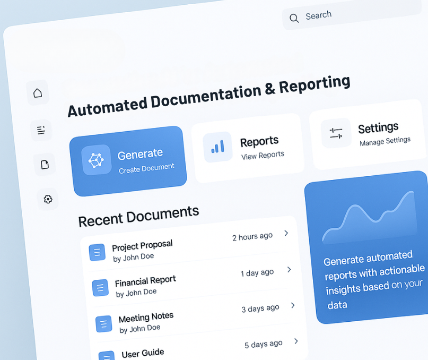Click the Reports bar chart icon

217,147
